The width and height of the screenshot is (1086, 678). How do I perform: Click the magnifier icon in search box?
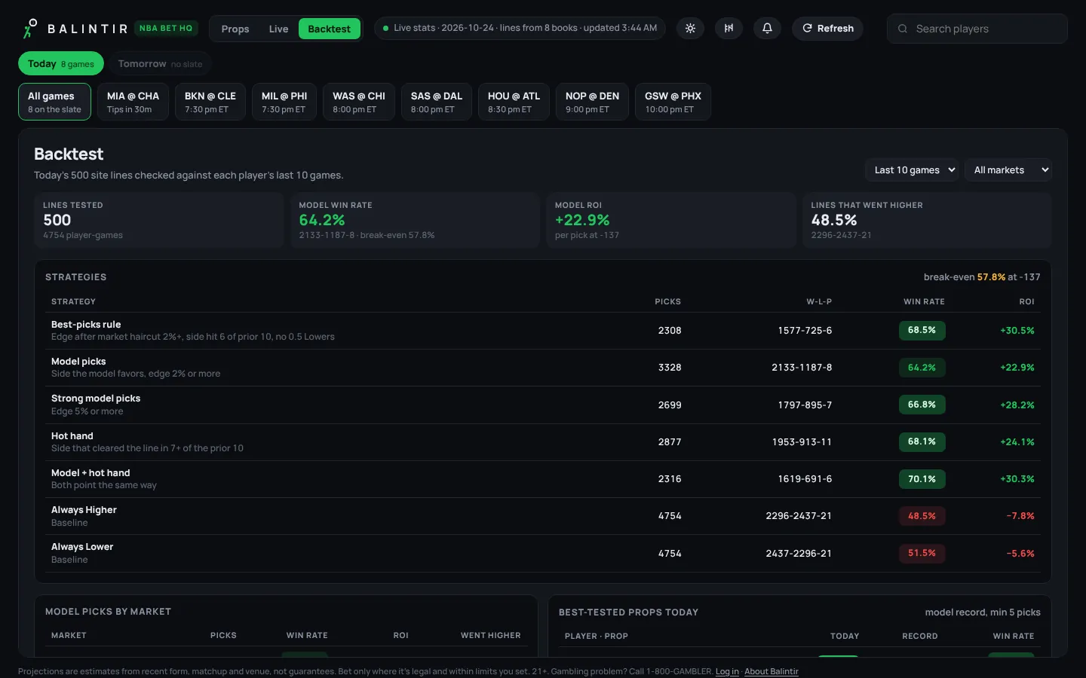903,29
